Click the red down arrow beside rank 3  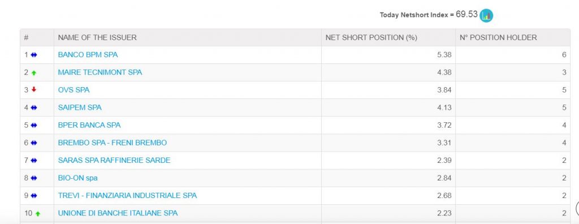pyautogui.click(x=34, y=89)
